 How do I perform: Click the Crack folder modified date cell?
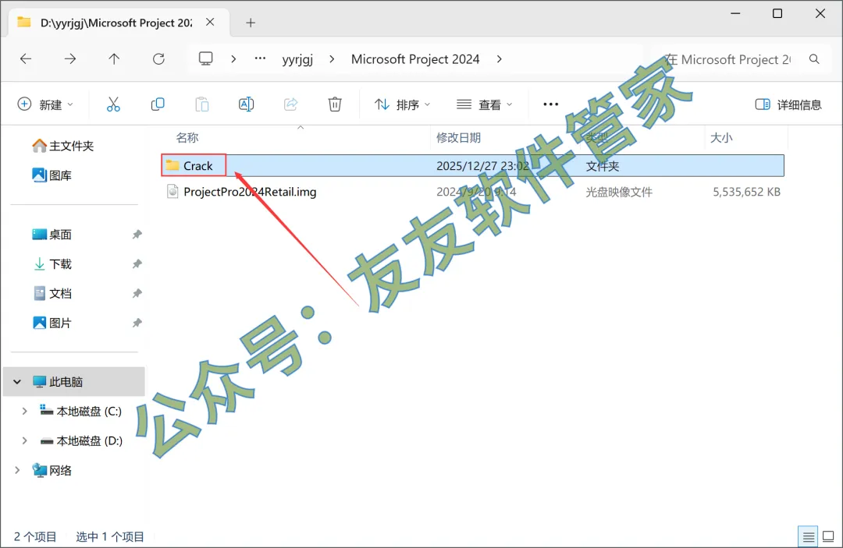click(483, 166)
